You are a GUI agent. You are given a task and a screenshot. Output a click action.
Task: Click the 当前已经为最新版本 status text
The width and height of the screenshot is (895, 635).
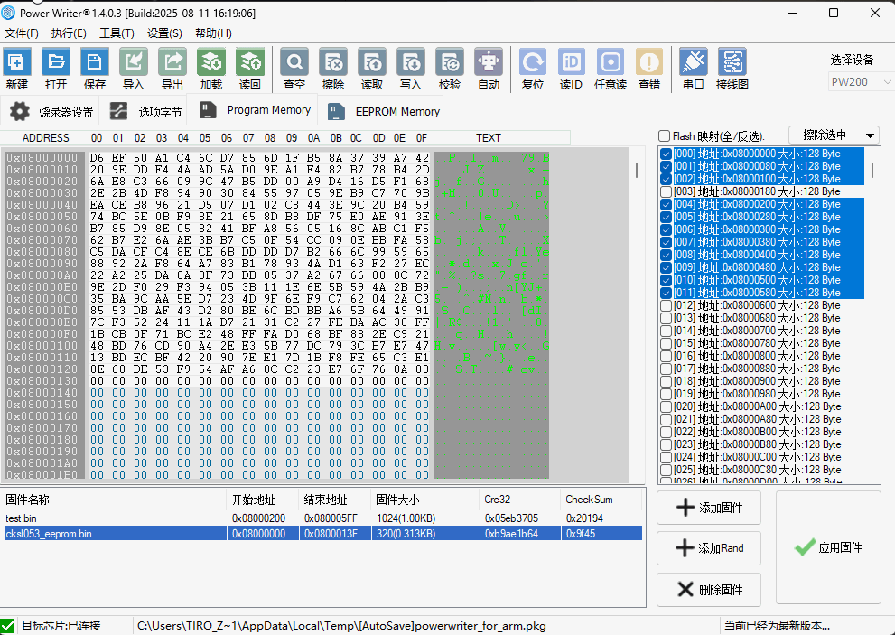point(777,626)
